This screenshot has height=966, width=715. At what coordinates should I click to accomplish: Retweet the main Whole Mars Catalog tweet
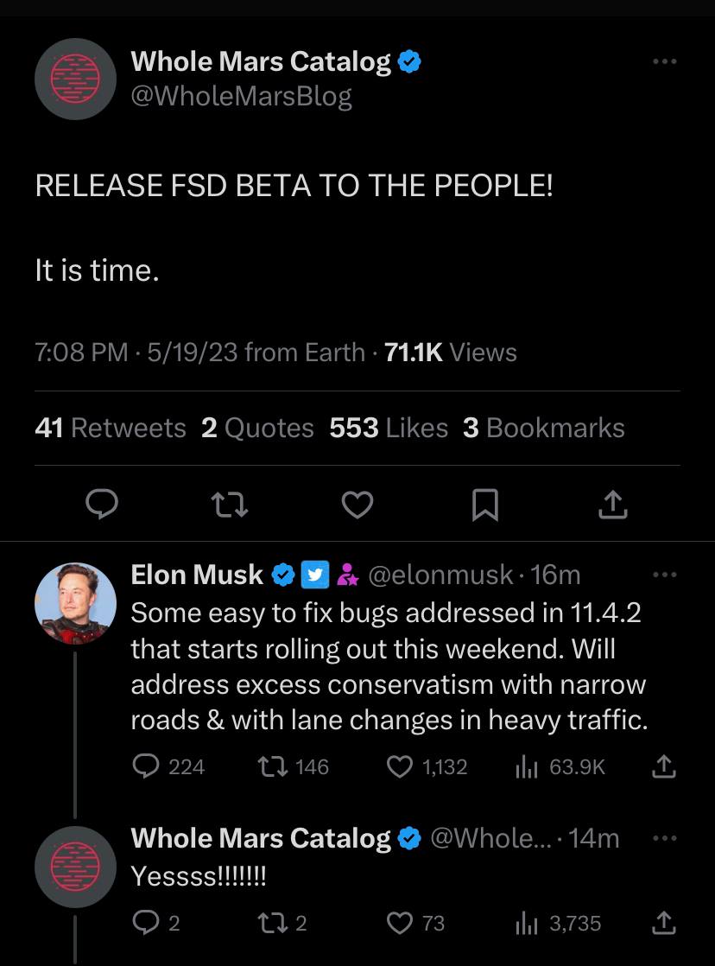click(230, 505)
